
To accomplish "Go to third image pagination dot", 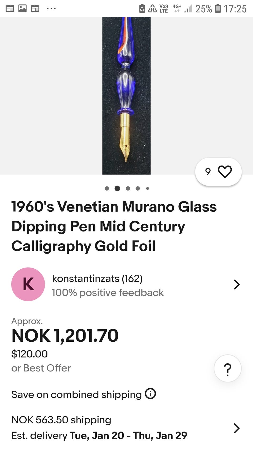I will pyautogui.click(x=128, y=188).
